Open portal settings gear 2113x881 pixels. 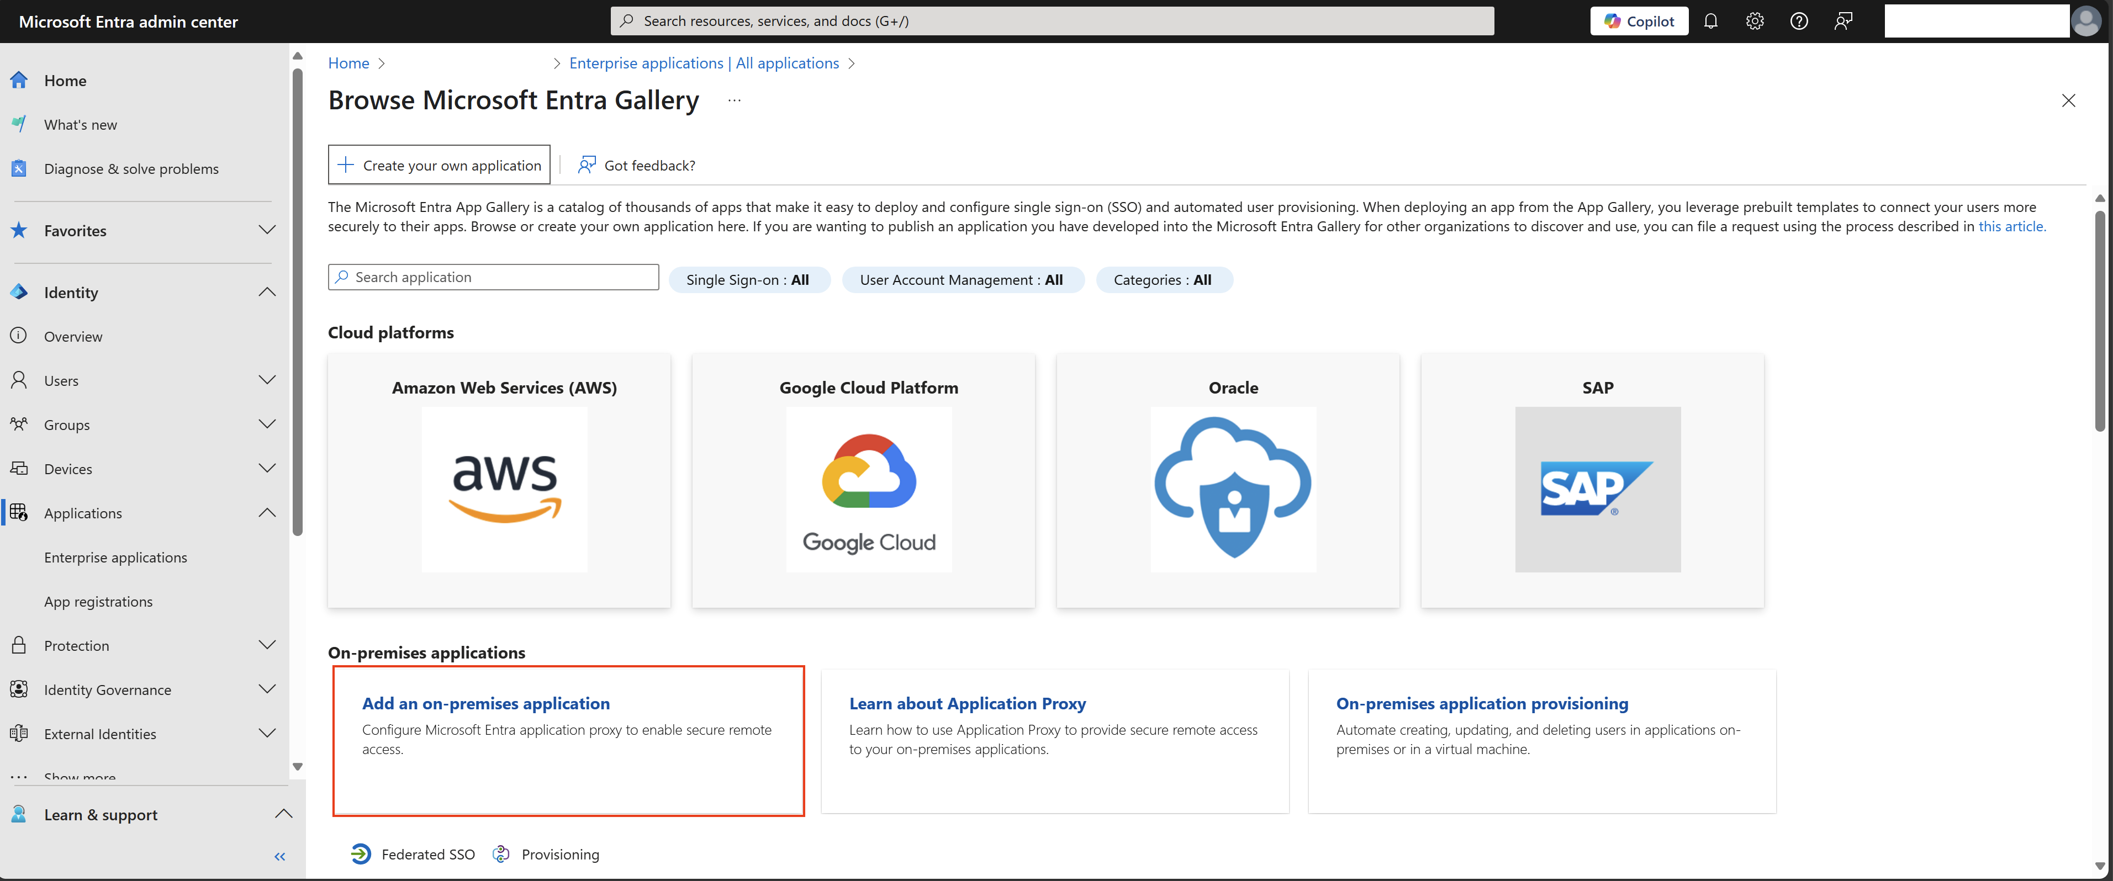click(x=1755, y=22)
